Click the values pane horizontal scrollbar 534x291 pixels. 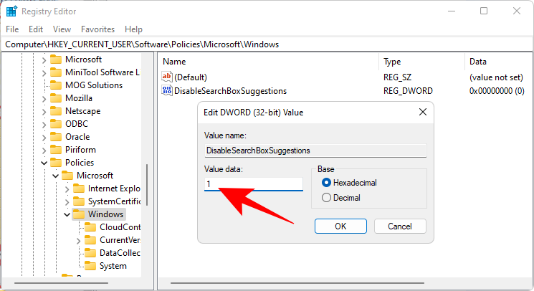tap(297, 283)
